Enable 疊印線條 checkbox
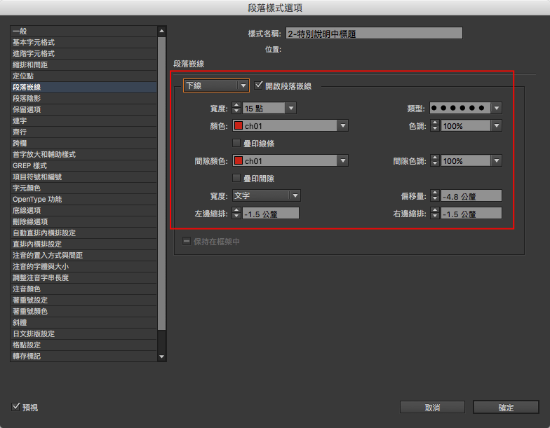The height and width of the screenshot is (428, 550). [x=236, y=143]
